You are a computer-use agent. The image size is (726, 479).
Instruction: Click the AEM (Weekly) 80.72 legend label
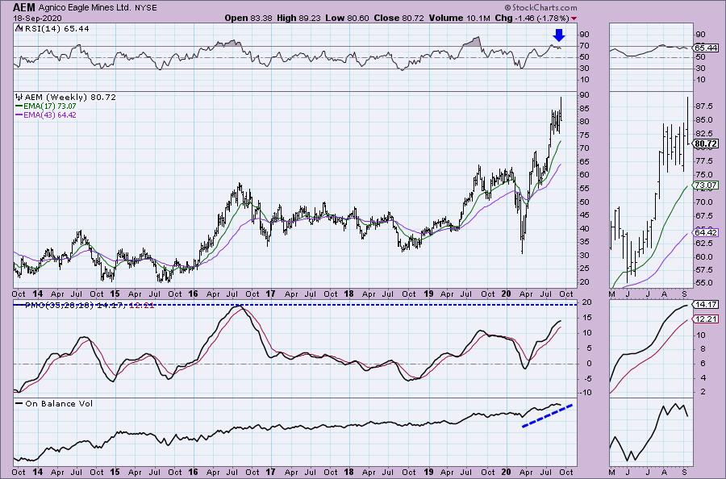pos(70,98)
